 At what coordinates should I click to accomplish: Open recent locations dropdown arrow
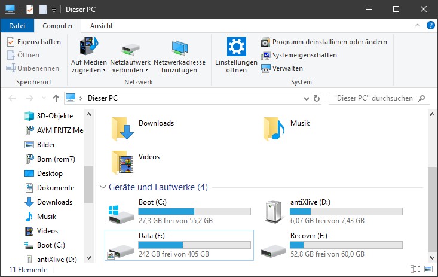(x=44, y=98)
